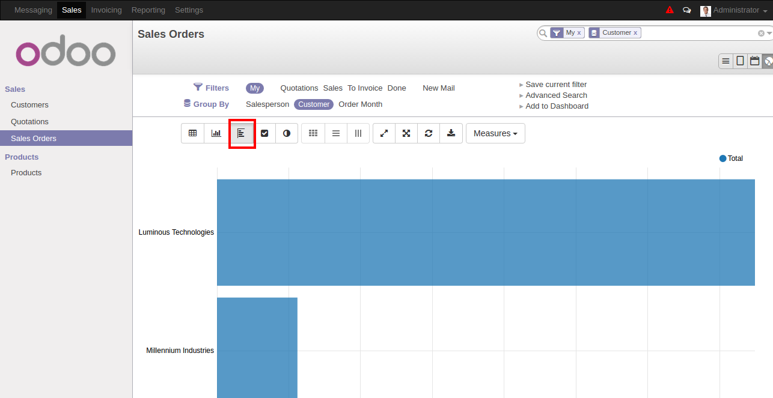The height and width of the screenshot is (398, 773).
Task: Select horizontal bar chart mode
Action: pyautogui.click(x=241, y=133)
